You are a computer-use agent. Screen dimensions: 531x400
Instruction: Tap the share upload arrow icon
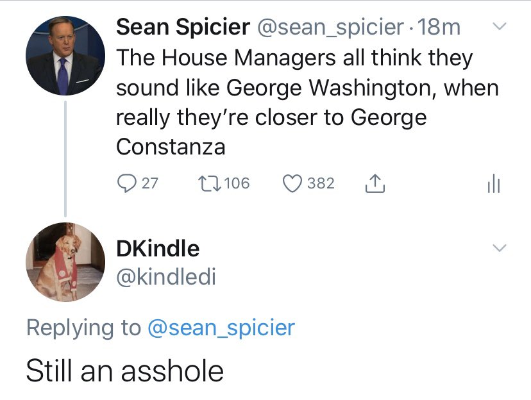[374, 183]
